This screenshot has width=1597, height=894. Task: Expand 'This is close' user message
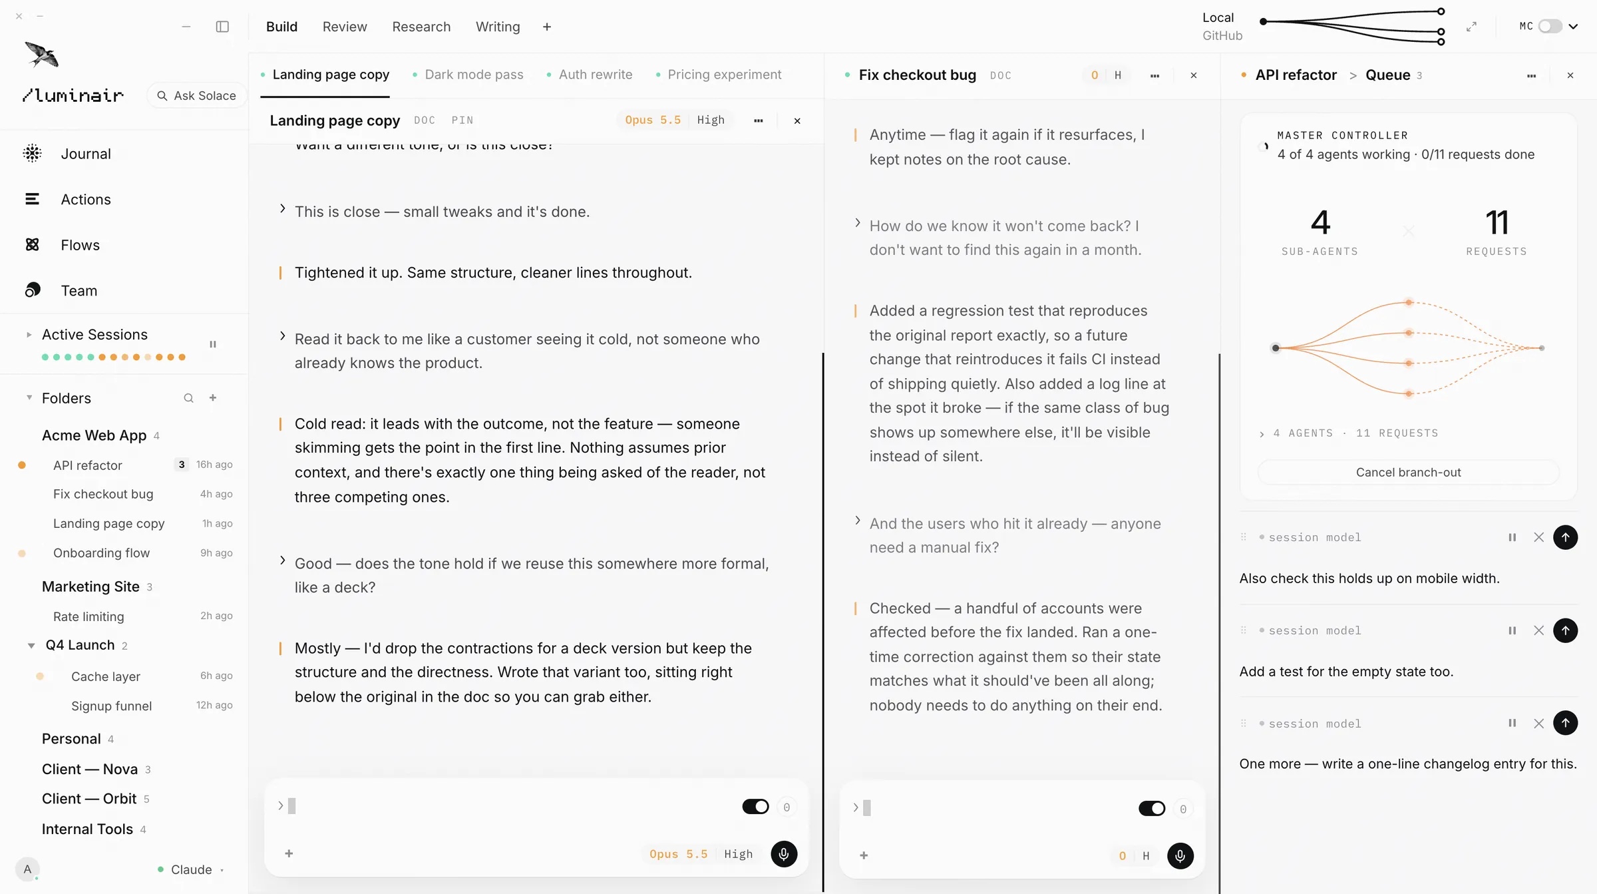pos(283,209)
